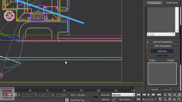Screen dimensions: 182x102
Task: Expand the Look At Parameters rollout
Action: click(162, 42)
